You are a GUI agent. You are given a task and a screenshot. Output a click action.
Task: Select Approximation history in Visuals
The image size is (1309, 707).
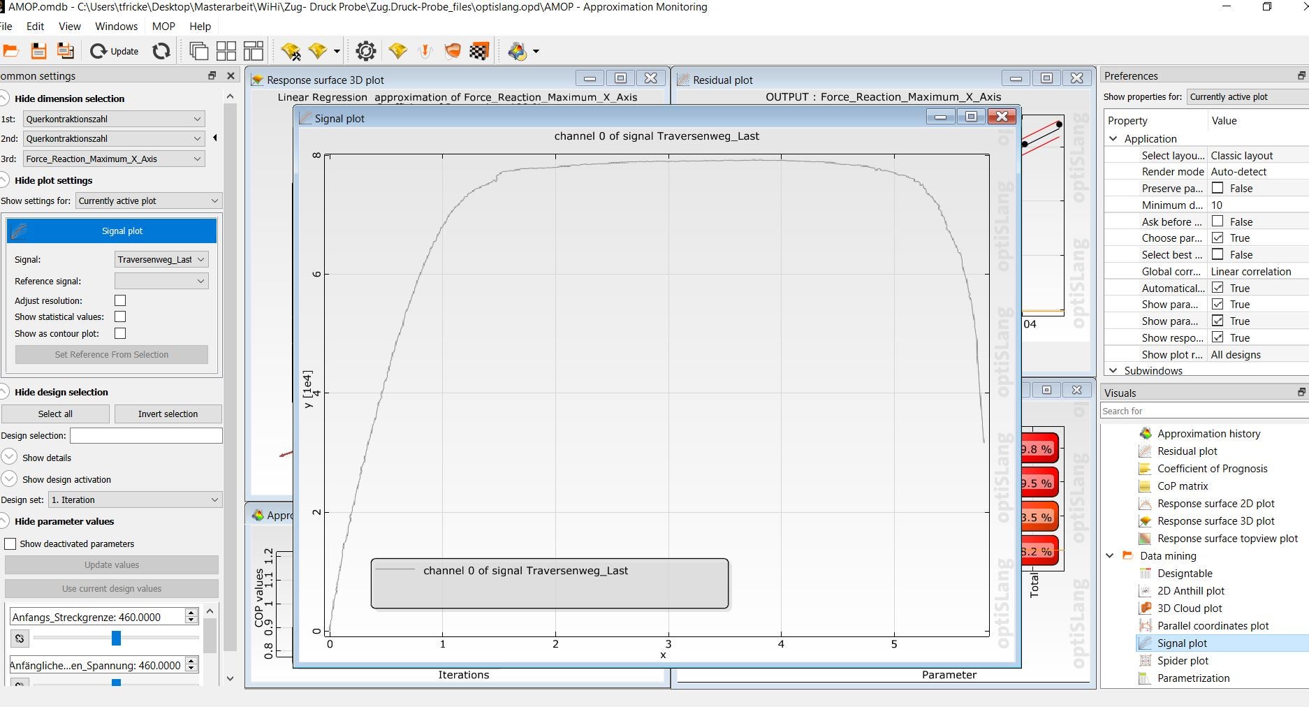pyautogui.click(x=1208, y=433)
